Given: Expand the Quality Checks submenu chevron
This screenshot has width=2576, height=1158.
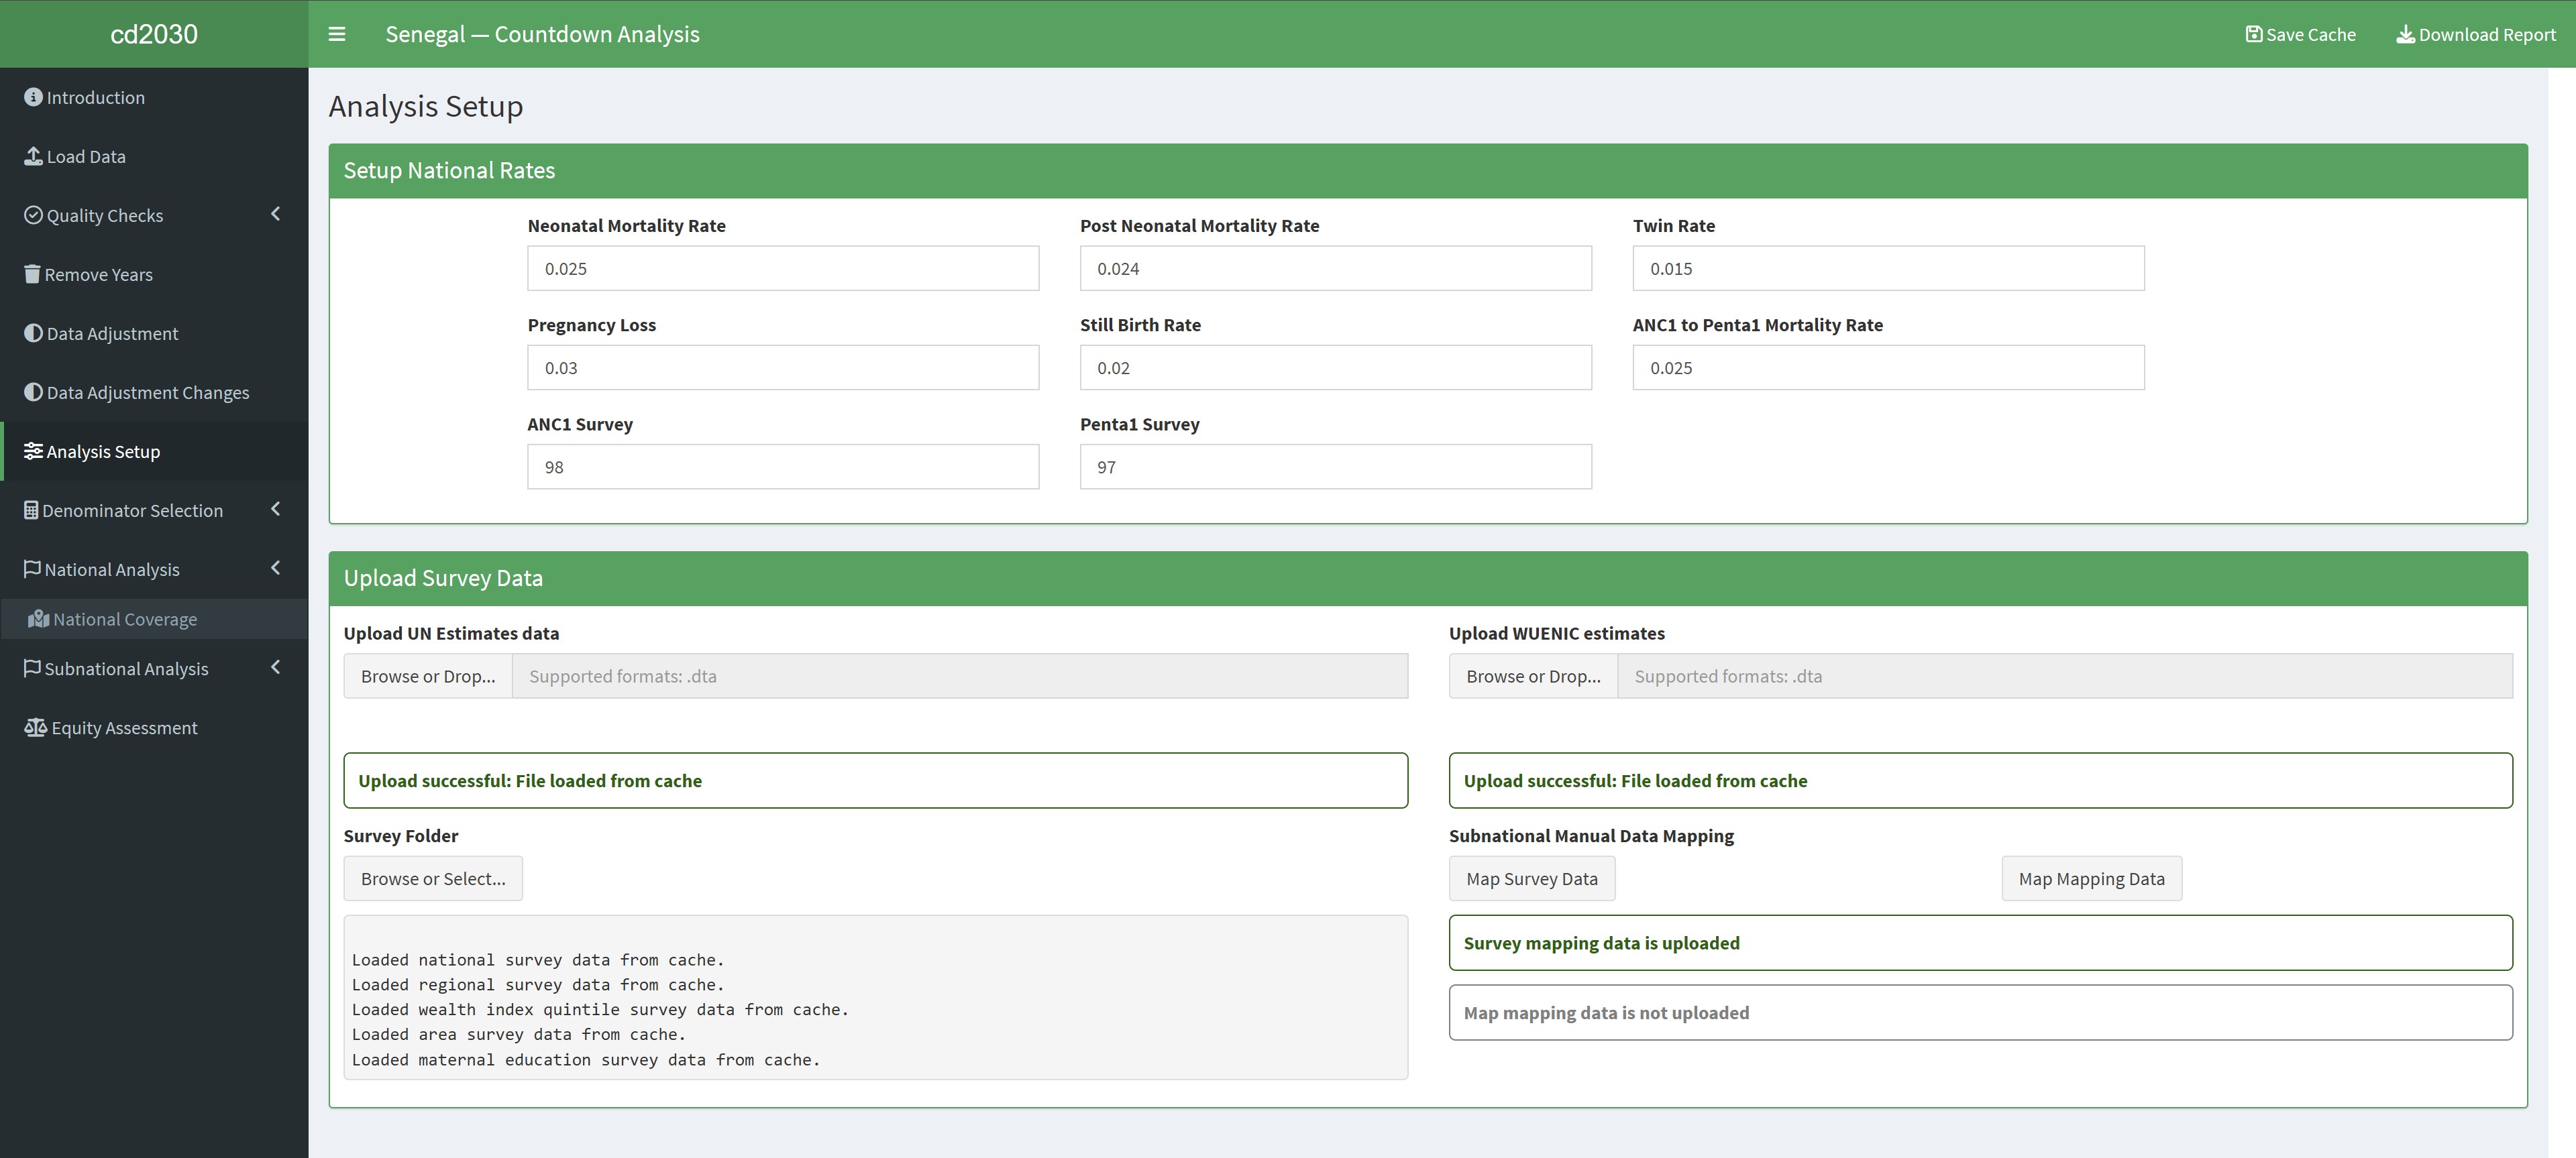Looking at the screenshot, I should click(x=276, y=214).
